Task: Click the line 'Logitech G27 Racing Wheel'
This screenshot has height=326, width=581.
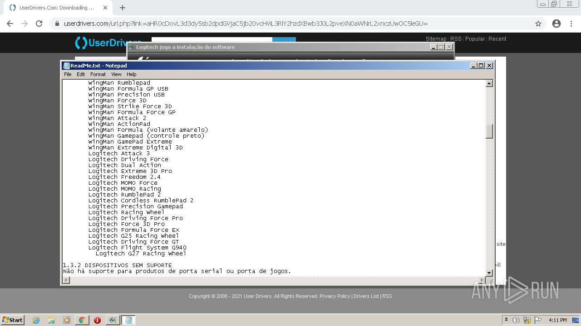Action: click(x=141, y=254)
